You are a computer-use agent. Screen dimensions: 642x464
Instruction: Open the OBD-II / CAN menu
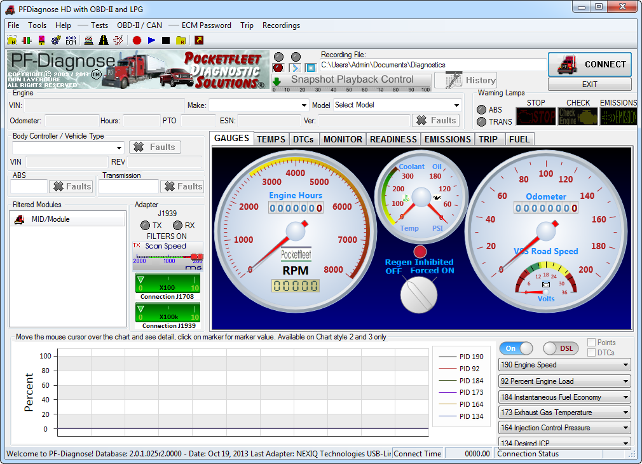pos(140,25)
